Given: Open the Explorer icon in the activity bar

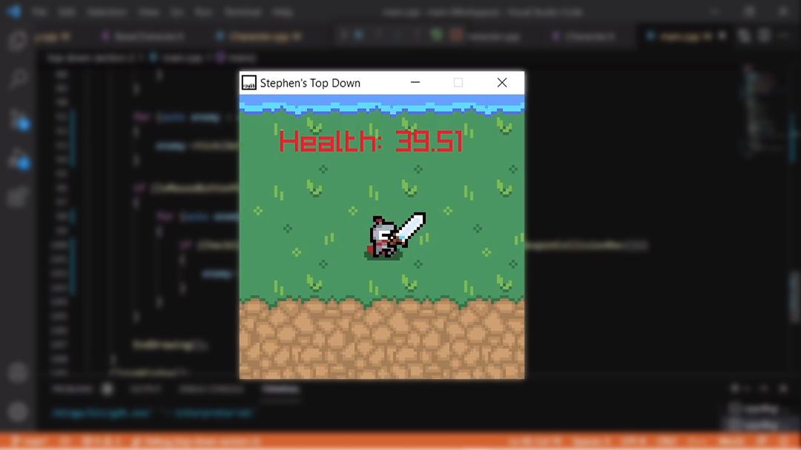Looking at the screenshot, I should pos(15,41).
